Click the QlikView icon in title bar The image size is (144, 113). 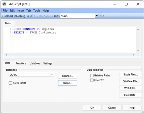pos(4,4)
